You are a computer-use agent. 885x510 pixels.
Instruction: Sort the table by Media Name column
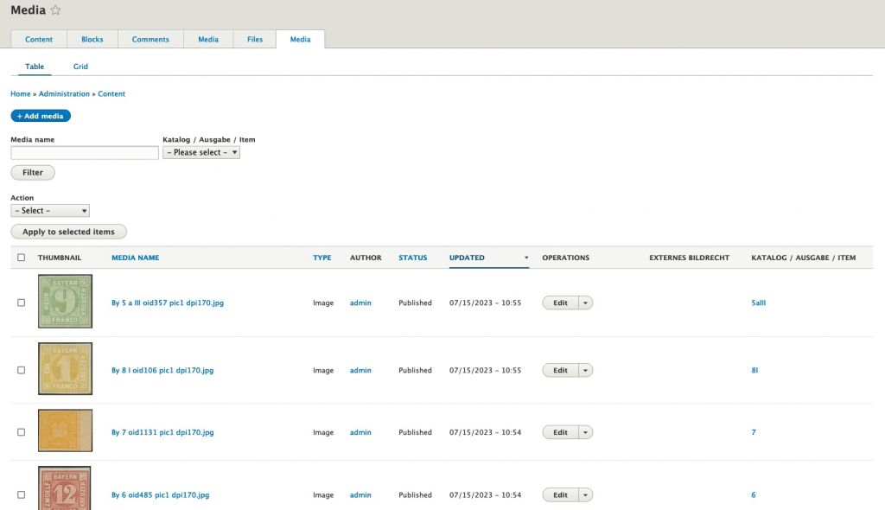point(135,258)
